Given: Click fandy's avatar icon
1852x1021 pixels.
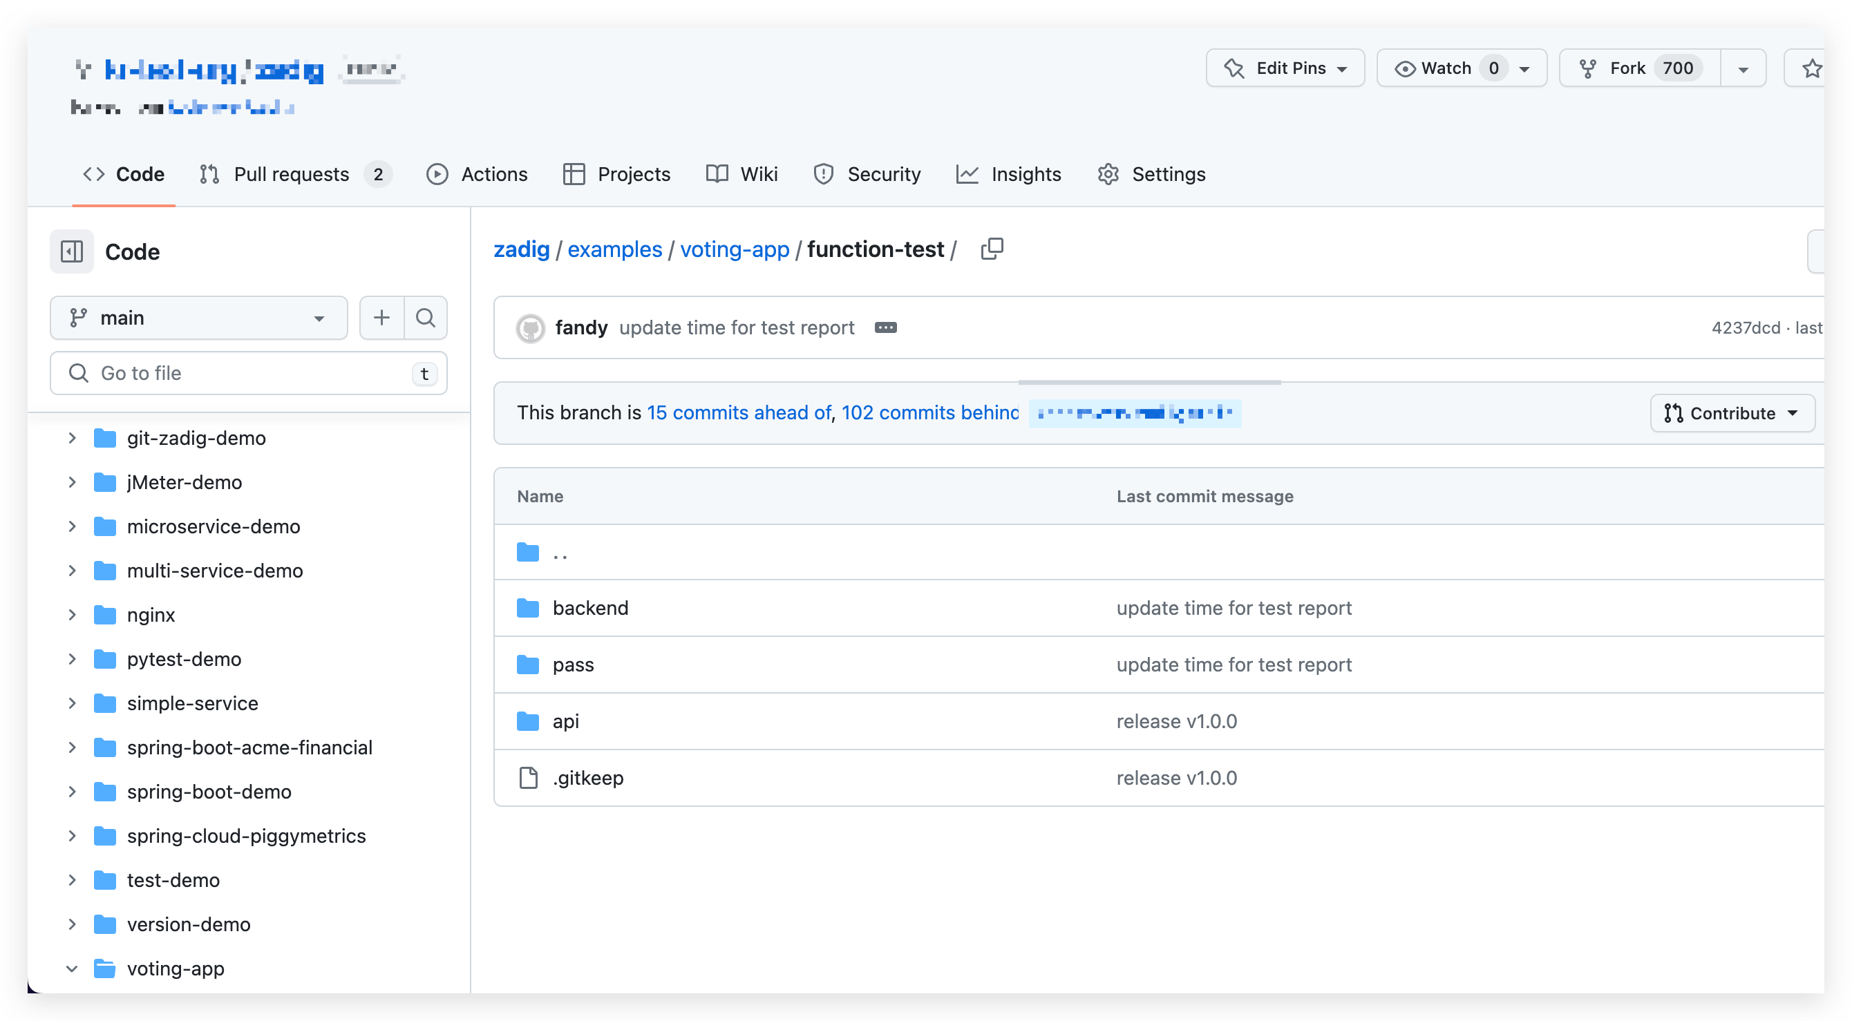Looking at the screenshot, I should pyautogui.click(x=531, y=328).
